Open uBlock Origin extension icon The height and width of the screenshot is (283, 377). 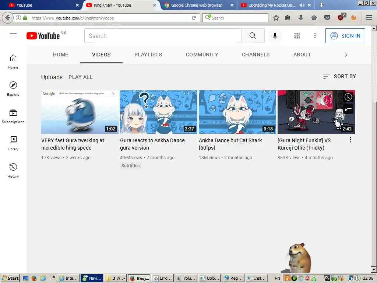[341, 17]
